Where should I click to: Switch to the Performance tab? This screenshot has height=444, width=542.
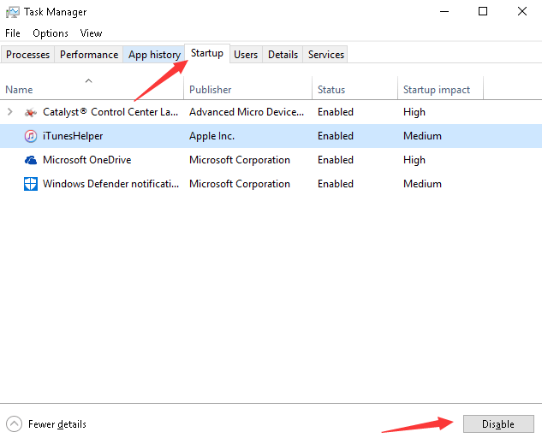coord(89,55)
